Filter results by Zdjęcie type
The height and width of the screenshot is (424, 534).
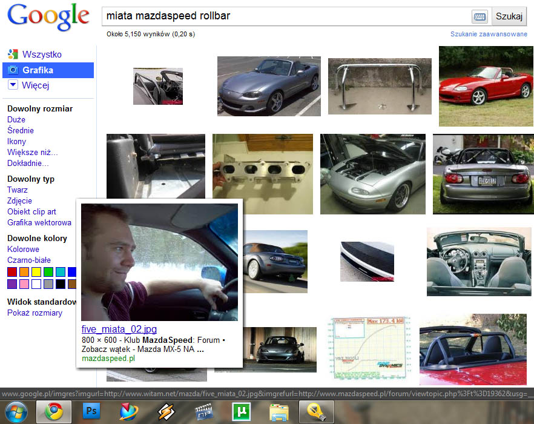point(19,200)
